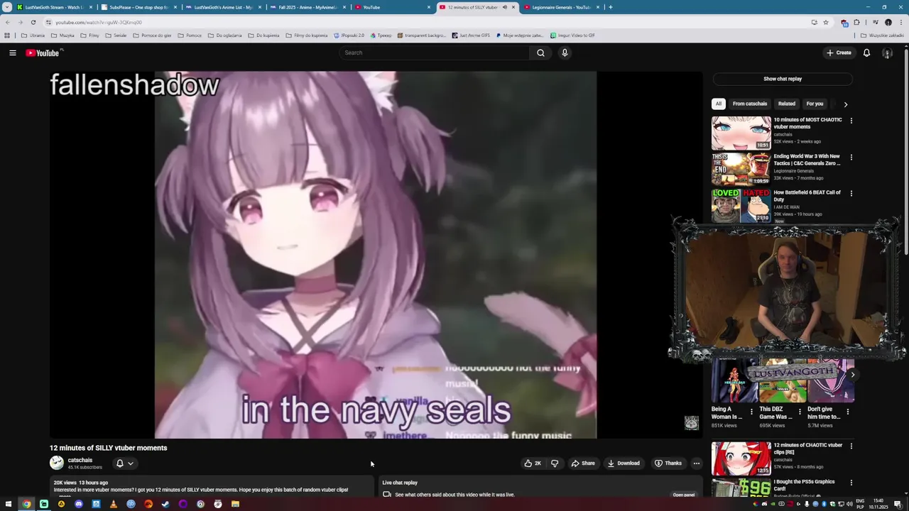Screen dimensions: 909x511
Task: Open How Battlefield 6 BEAT thumbnail
Action: (741, 205)
